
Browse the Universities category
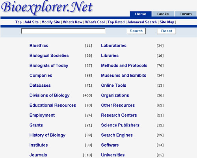tap(113, 155)
